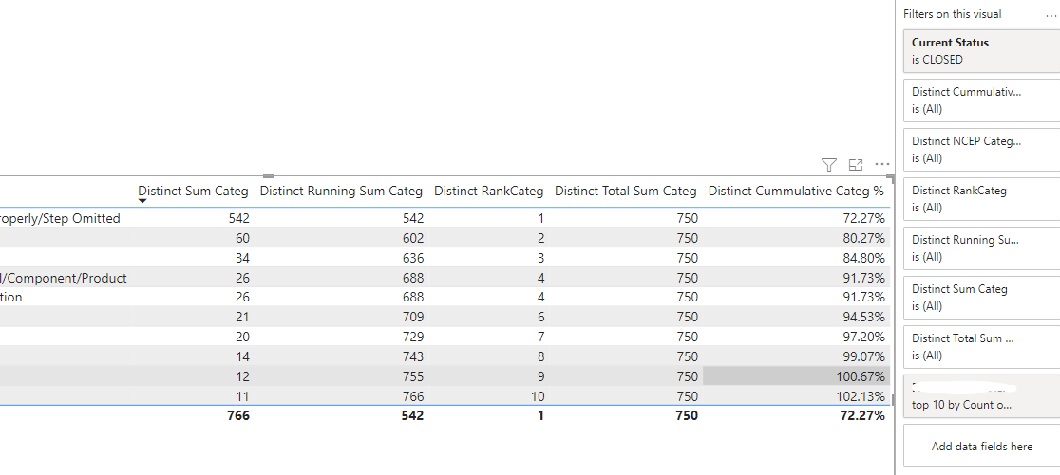Select the Distinct Sum Categ value 11
The width and height of the screenshot is (1060, 475).
[x=242, y=396]
